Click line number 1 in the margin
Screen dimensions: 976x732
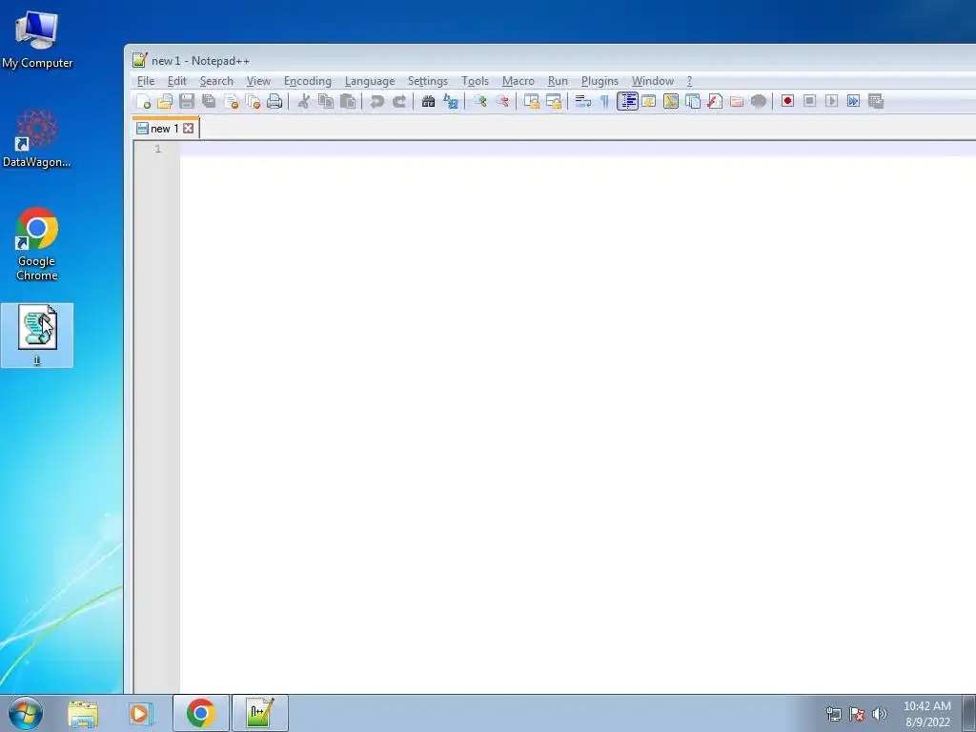tap(157, 149)
